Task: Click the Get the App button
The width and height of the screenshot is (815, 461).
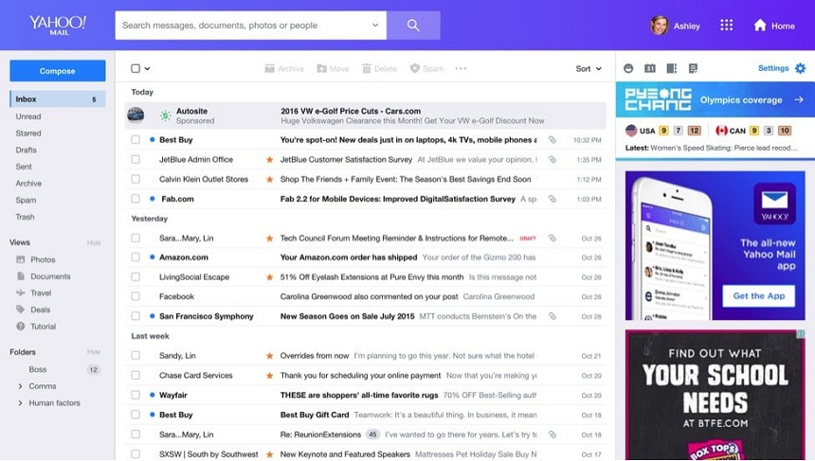Action: (x=759, y=296)
